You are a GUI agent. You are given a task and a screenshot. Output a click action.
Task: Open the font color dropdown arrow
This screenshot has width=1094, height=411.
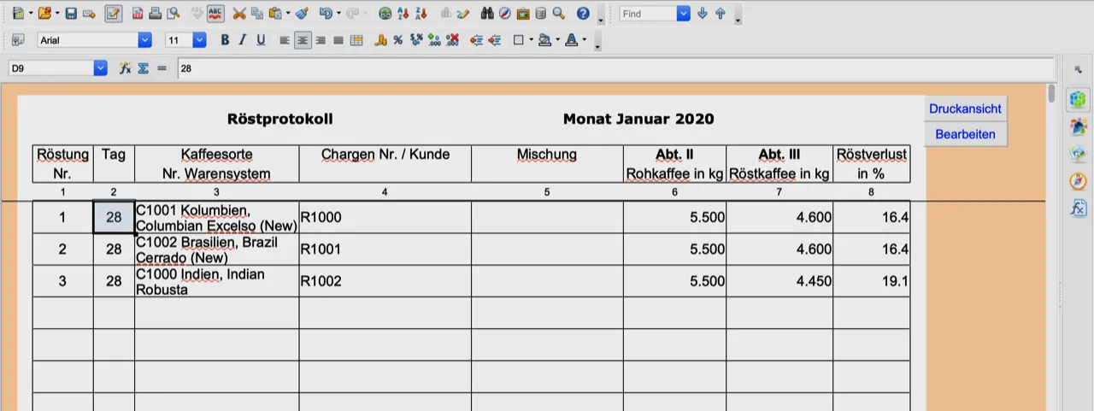pos(584,40)
